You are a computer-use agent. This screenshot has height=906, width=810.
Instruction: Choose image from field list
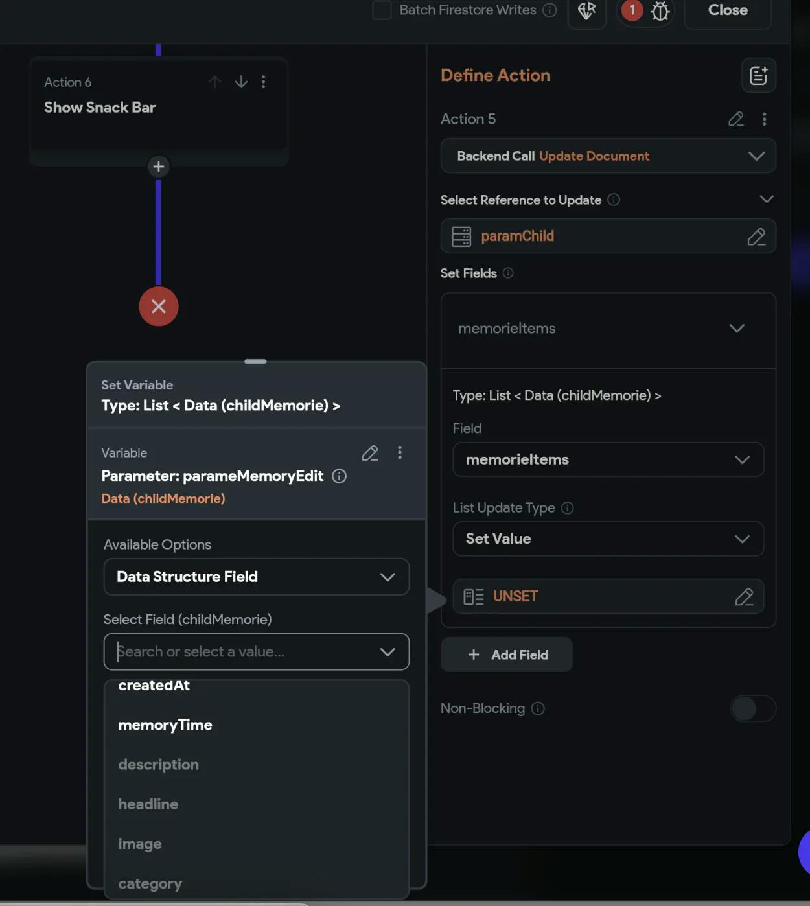tap(139, 844)
